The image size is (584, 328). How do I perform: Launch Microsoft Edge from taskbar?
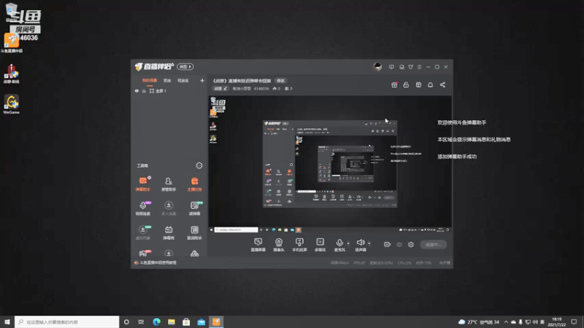coord(156,321)
